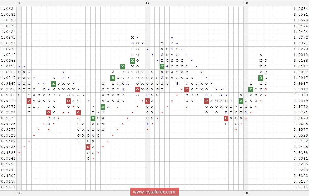This screenshot has width=309, height=196.
Task: Click right-axis price 1.0017
Action: 301,78
